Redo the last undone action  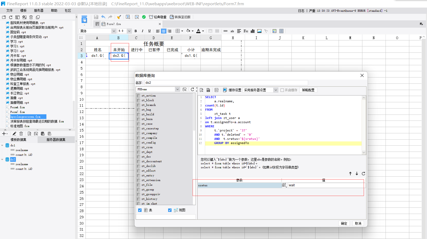(x=110, y=17)
